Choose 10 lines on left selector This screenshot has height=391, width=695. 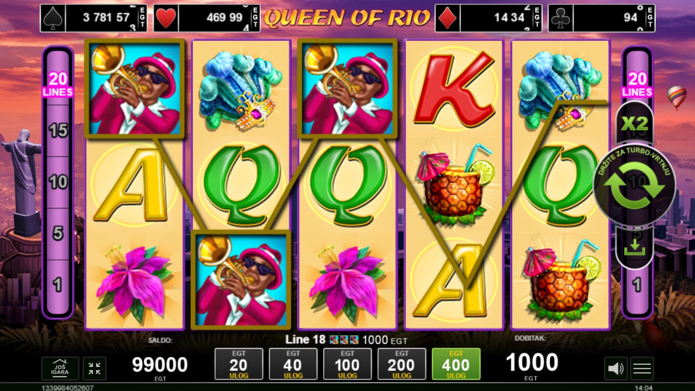58,182
